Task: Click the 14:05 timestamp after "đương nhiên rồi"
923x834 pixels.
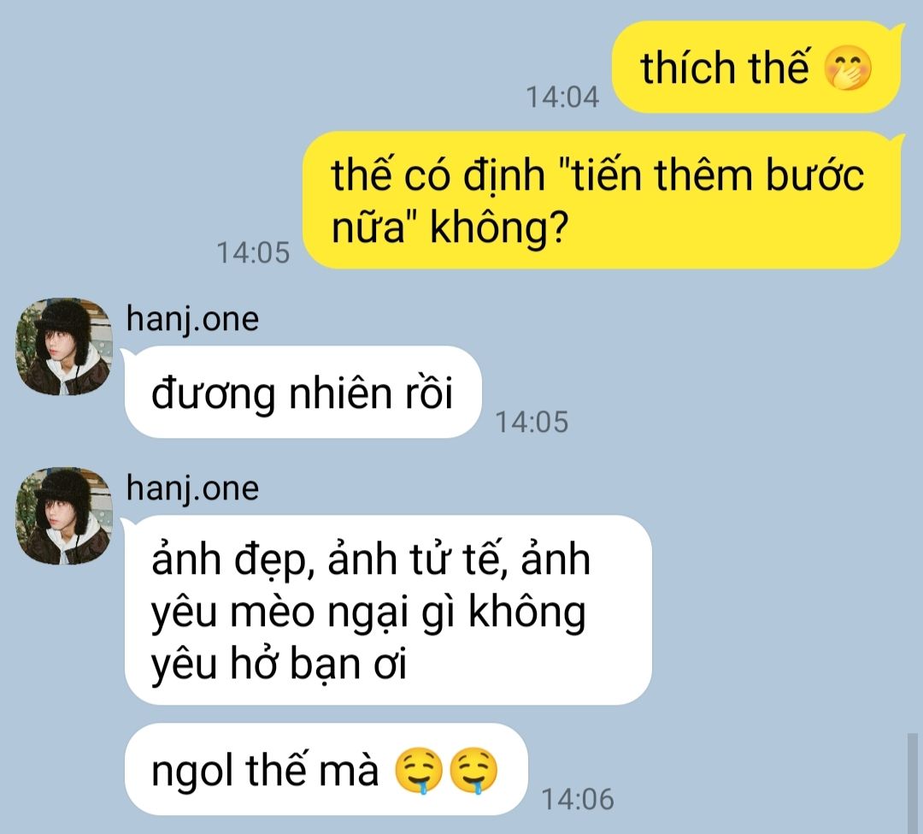Action: [532, 422]
